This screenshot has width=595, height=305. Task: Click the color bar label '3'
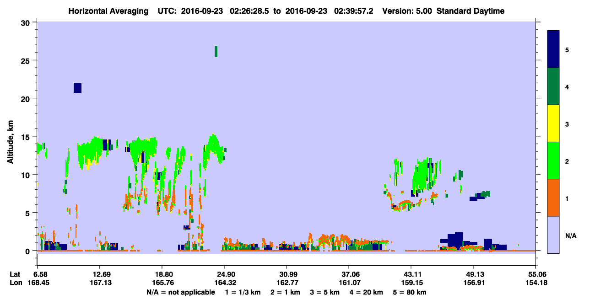(567, 124)
